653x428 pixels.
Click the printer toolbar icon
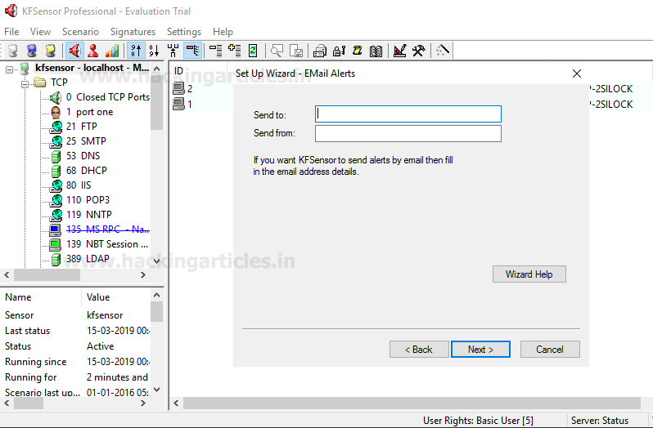coord(320,51)
